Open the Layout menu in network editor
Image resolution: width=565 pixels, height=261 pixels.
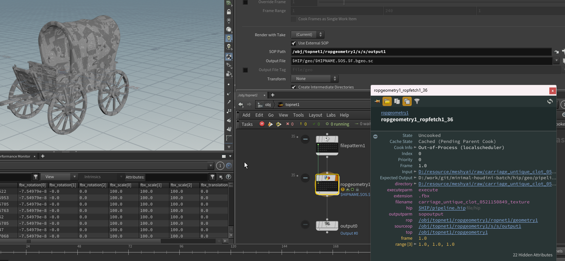pyautogui.click(x=315, y=115)
